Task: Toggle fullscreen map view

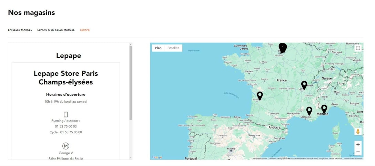Action: tap(358, 48)
